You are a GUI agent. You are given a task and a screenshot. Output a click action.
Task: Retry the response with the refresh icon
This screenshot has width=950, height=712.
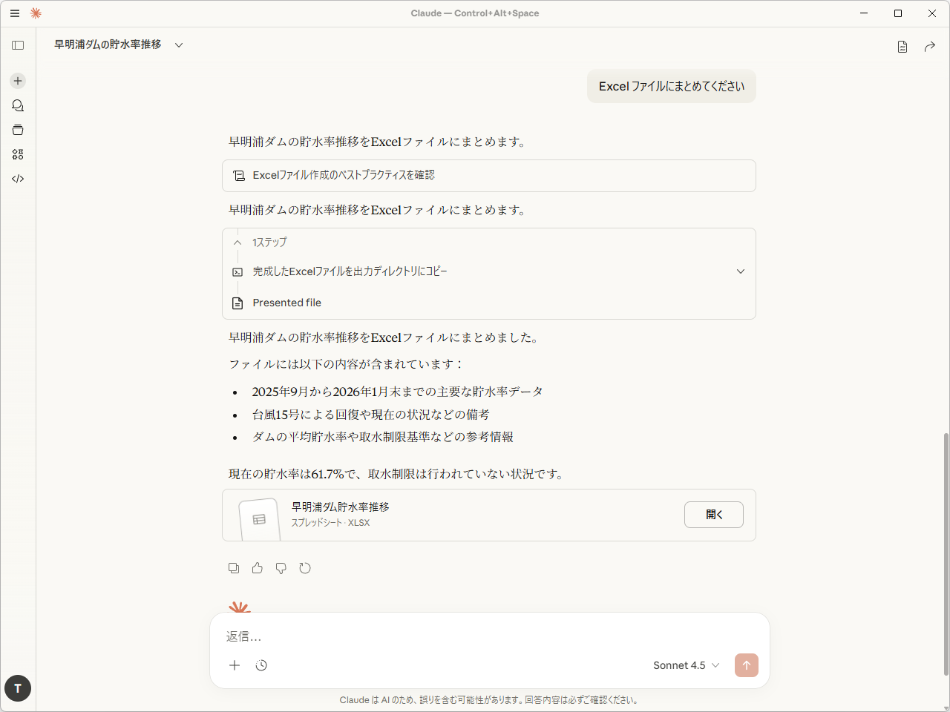(x=305, y=567)
